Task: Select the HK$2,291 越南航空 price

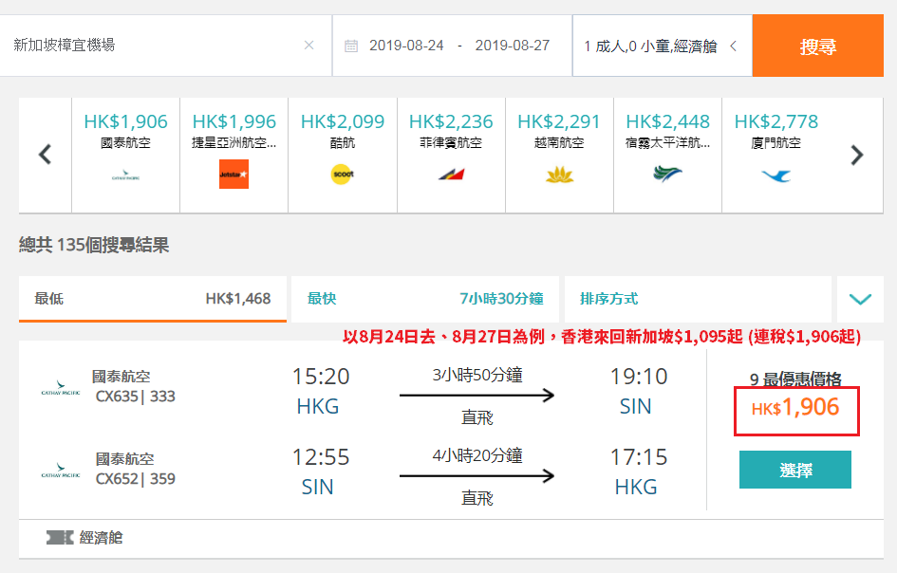Action: coord(559,121)
